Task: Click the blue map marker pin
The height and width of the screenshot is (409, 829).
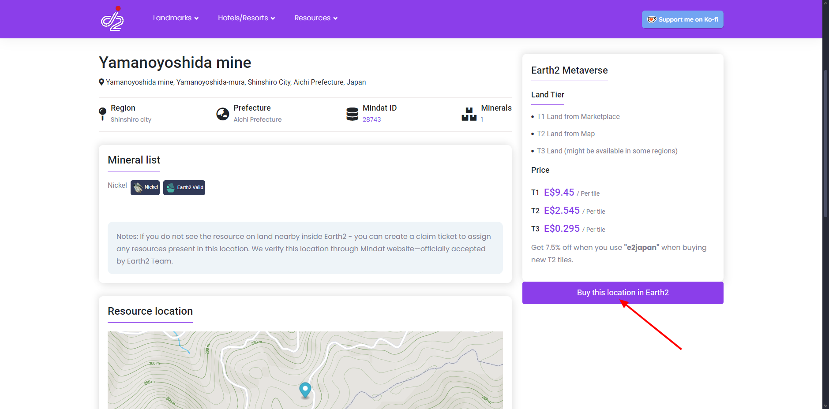Action: (x=305, y=390)
